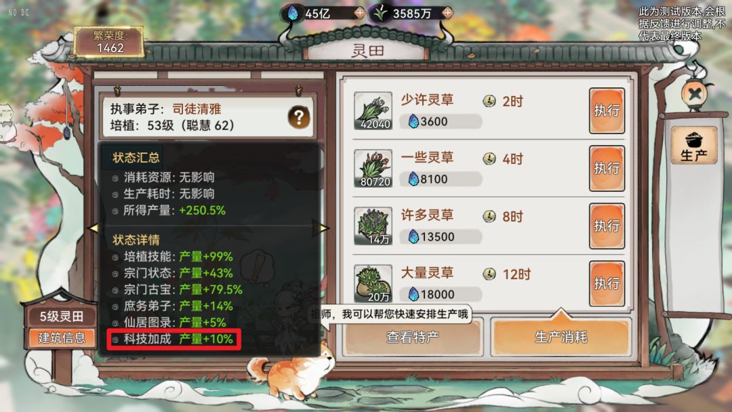Add more spirit herbs with plus icon
This screenshot has height=412, width=732.
(x=447, y=13)
